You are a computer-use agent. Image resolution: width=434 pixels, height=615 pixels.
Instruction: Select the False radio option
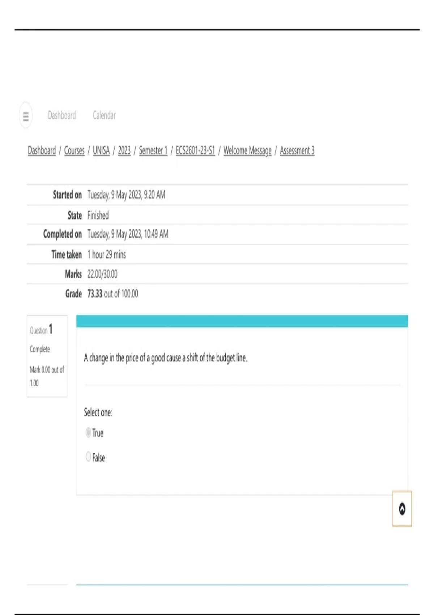point(88,457)
